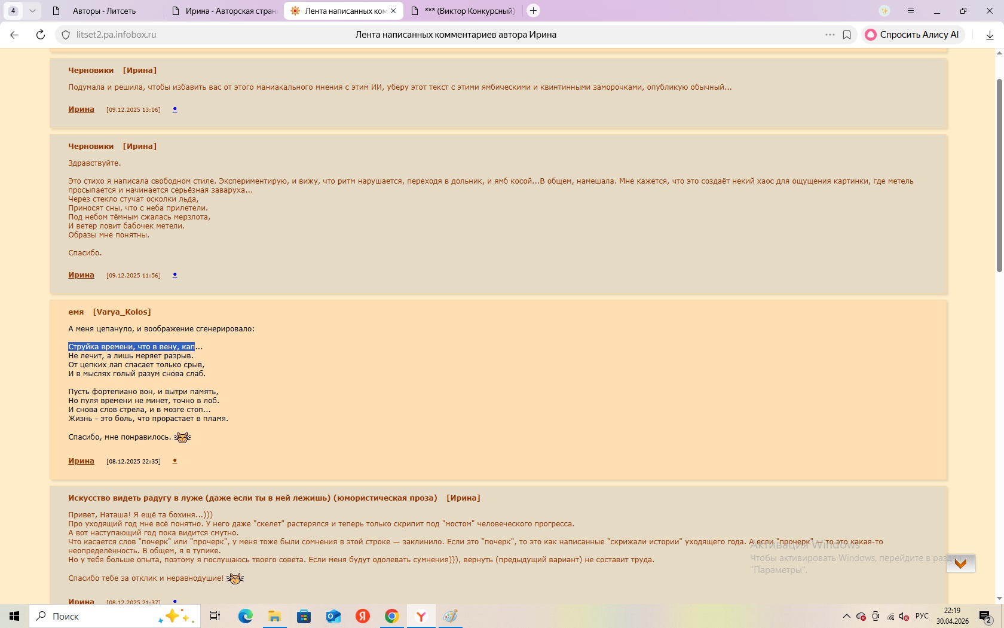
Task: Open Google Chrome from the taskbar
Action: click(x=392, y=616)
